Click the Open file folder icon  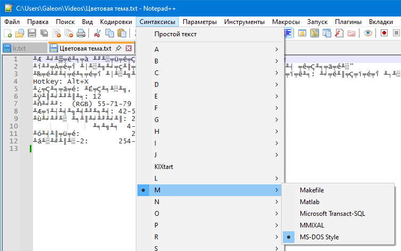20,33
